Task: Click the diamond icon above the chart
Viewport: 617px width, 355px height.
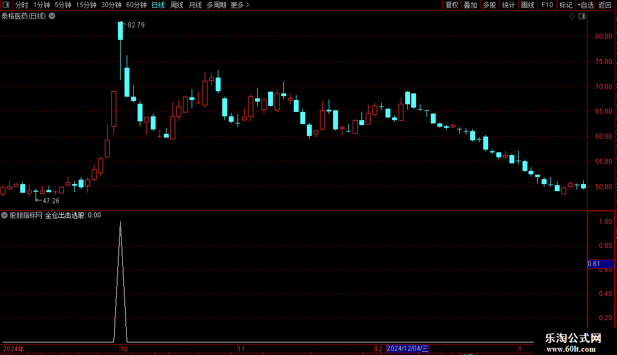Action: pos(572,16)
